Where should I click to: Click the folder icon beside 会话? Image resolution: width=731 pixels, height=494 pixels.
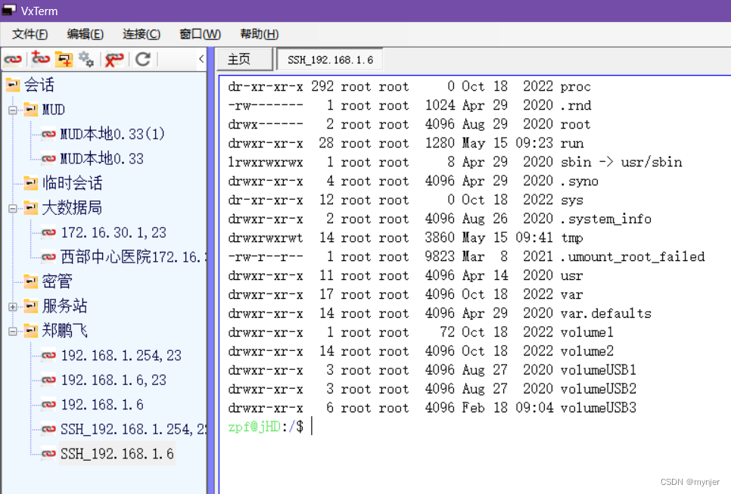pyautogui.click(x=13, y=85)
